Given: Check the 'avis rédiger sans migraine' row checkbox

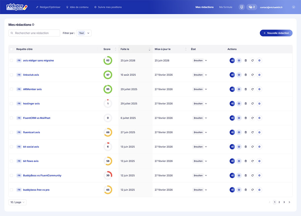Looking at the screenshot, I should [x=11, y=60].
